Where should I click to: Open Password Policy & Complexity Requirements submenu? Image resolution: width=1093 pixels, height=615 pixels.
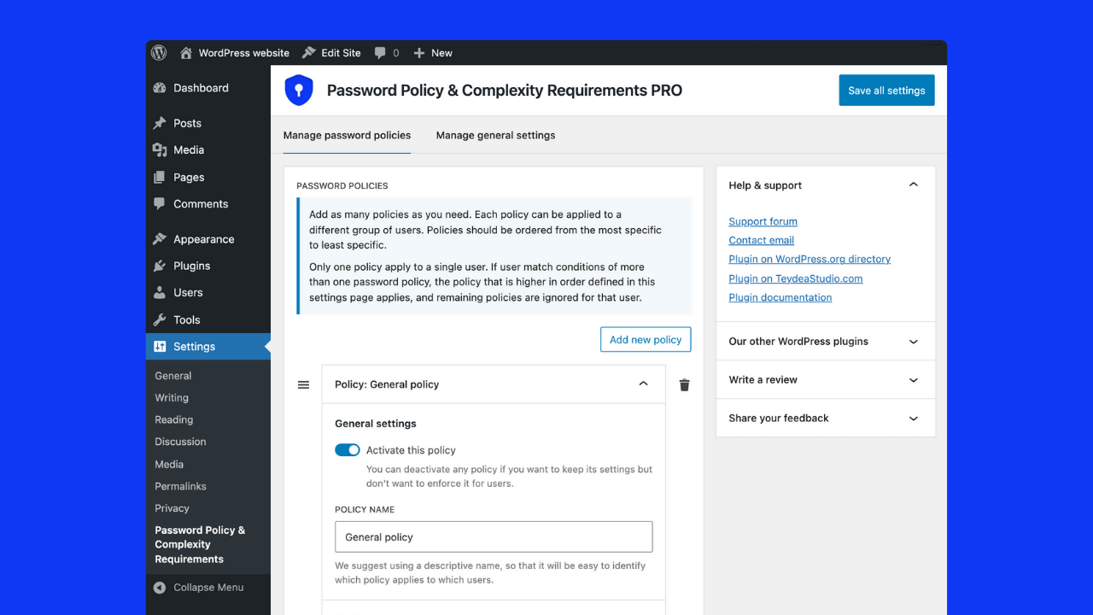(200, 545)
